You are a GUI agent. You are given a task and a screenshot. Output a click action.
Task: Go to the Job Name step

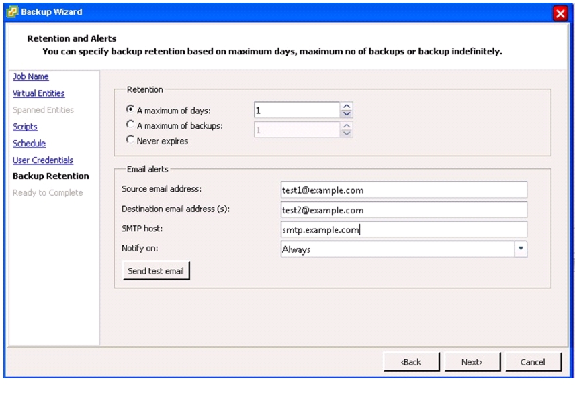[x=31, y=76]
